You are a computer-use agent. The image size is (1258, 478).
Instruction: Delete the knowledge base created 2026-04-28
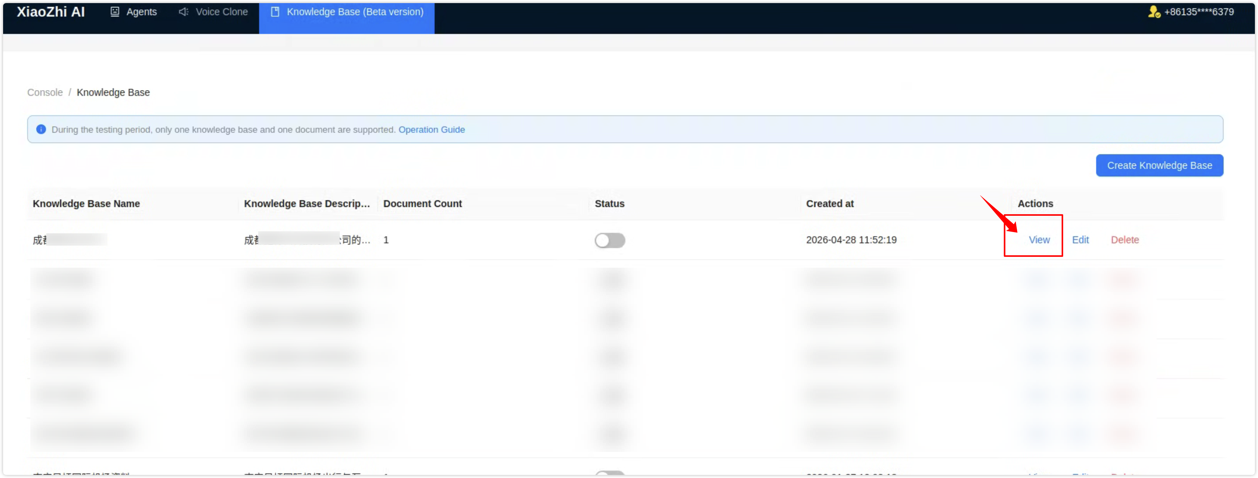(x=1125, y=239)
